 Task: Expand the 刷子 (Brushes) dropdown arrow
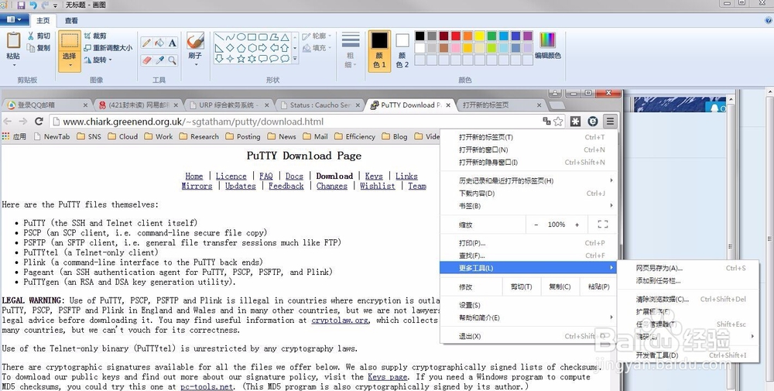196,65
